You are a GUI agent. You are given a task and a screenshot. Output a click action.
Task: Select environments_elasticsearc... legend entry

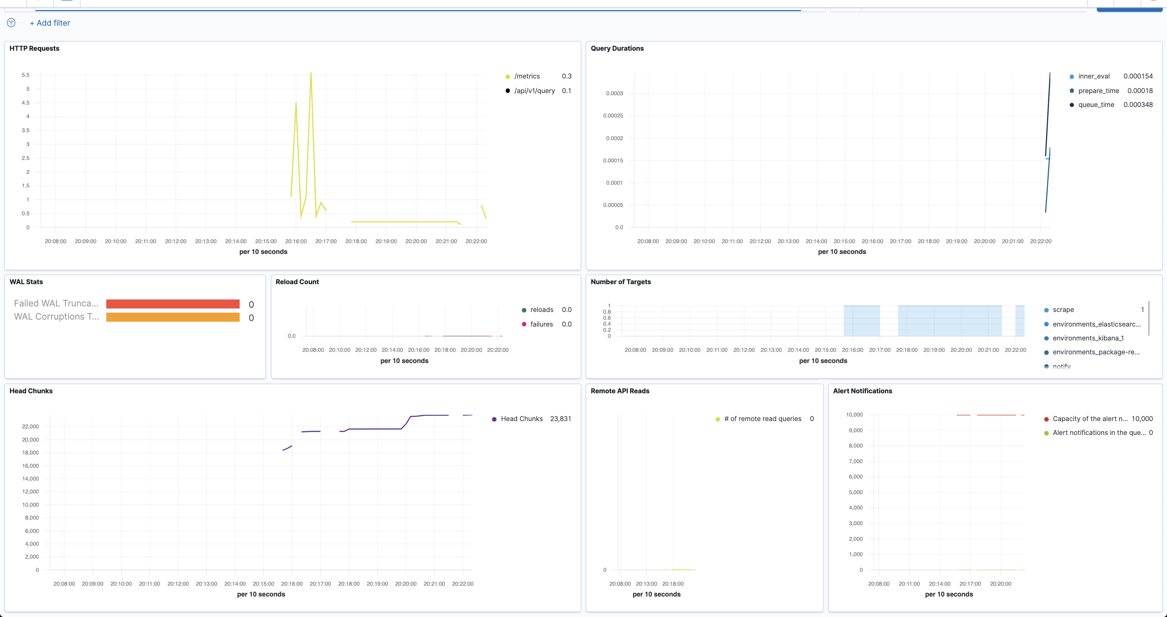click(1096, 324)
